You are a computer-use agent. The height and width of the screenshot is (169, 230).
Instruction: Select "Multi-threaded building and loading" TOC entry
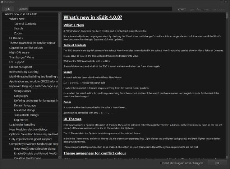[33, 76]
